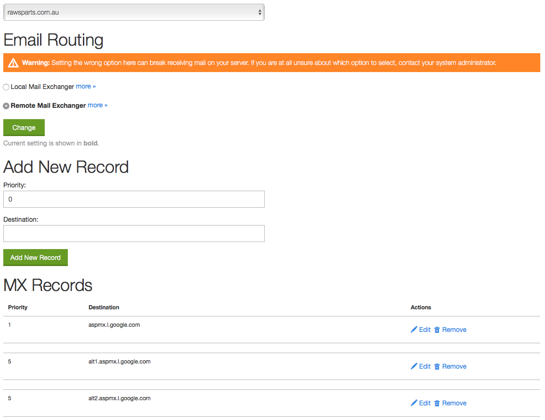Click priority 5 in alt2.aspmx.l.google.com row
Screen dimensions: 545x420
click(x=9, y=398)
